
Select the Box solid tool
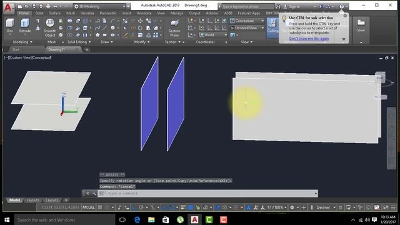[x=10, y=25]
